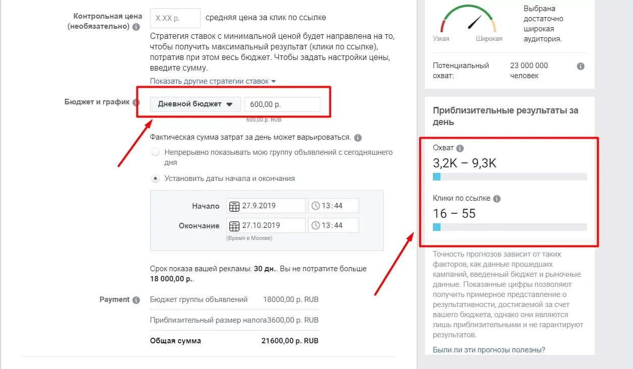Expand Показать другие стратегии ставок
The width and height of the screenshot is (633, 369).
pos(213,81)
